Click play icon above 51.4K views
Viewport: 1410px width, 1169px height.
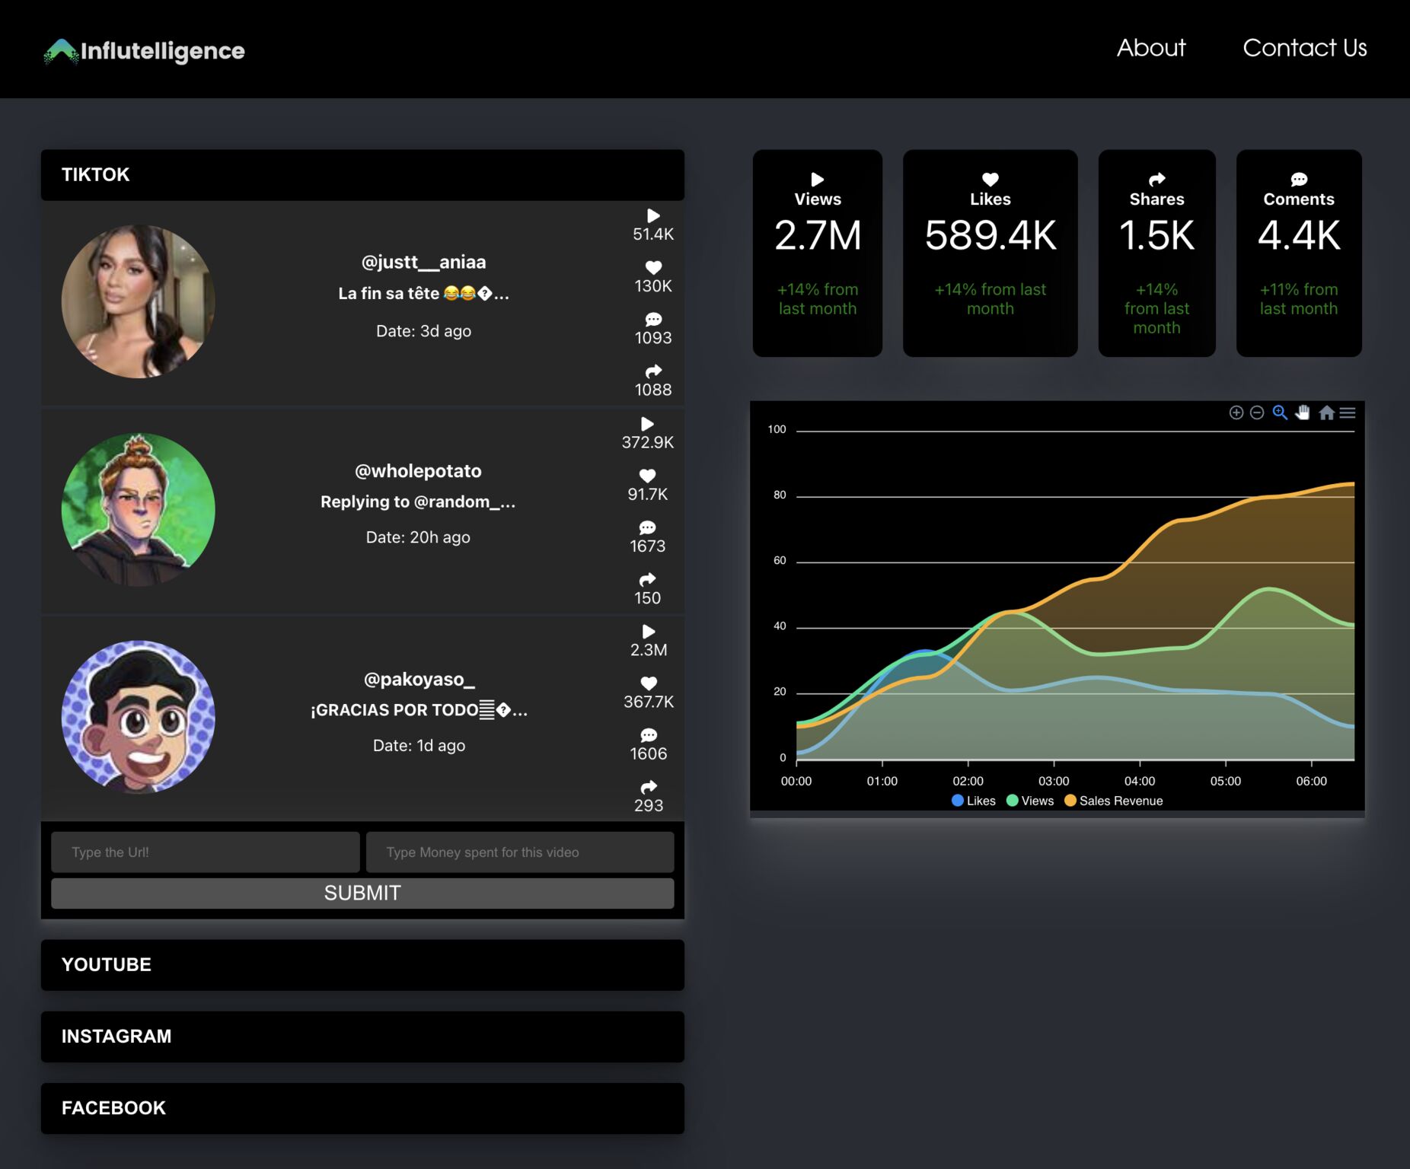coord(653,215)
